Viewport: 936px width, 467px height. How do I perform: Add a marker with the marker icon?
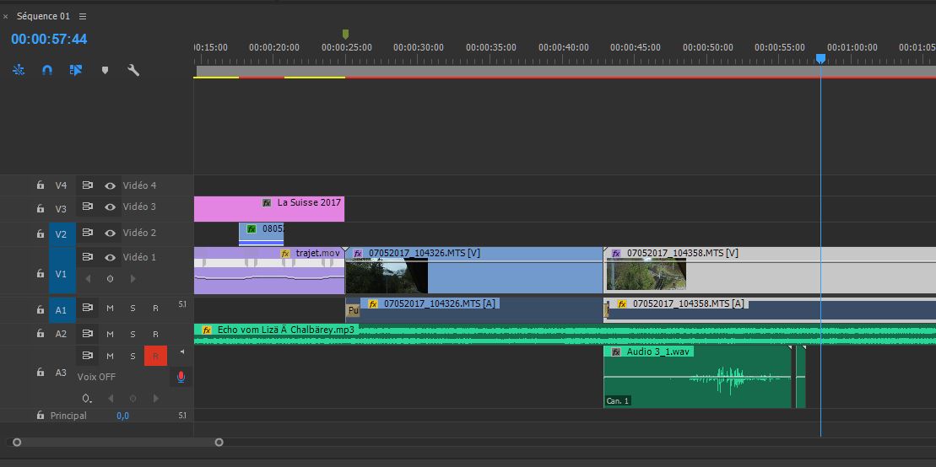105,71
